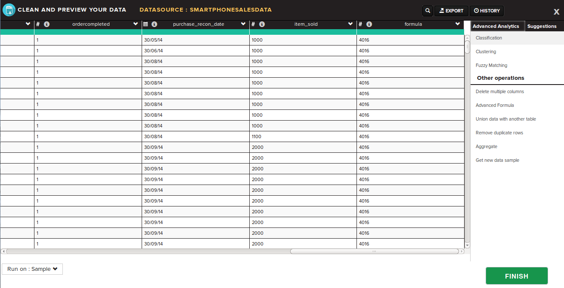Click info icon on ordercompleted column

pyautogui.click(x=47, y=24)
